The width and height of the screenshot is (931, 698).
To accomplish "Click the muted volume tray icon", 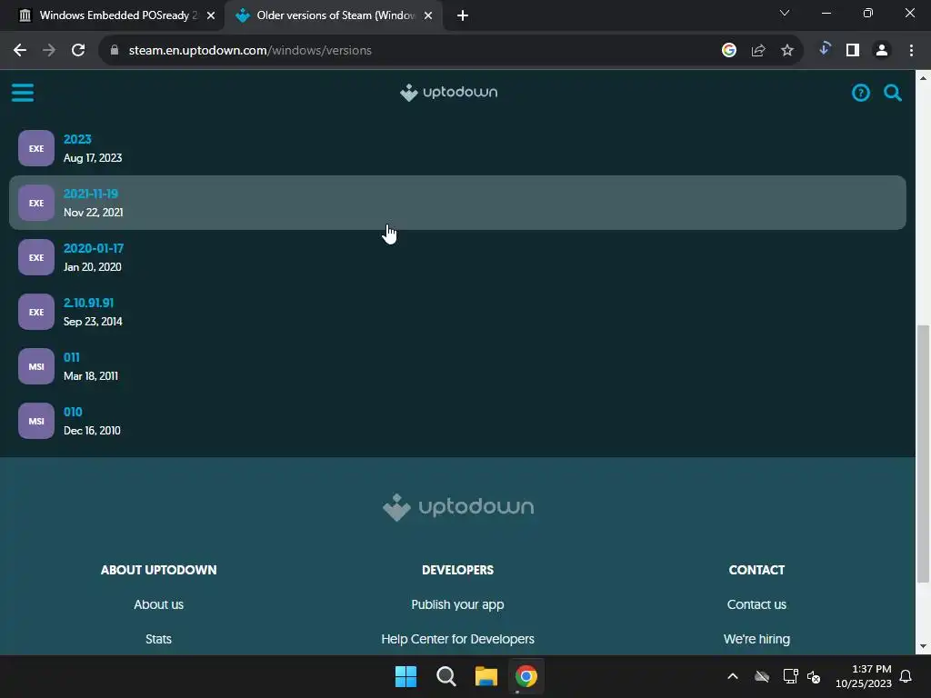I will click(814, 676).
